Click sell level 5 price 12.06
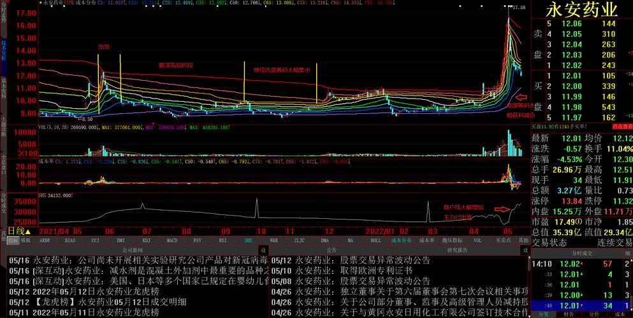 572,24
